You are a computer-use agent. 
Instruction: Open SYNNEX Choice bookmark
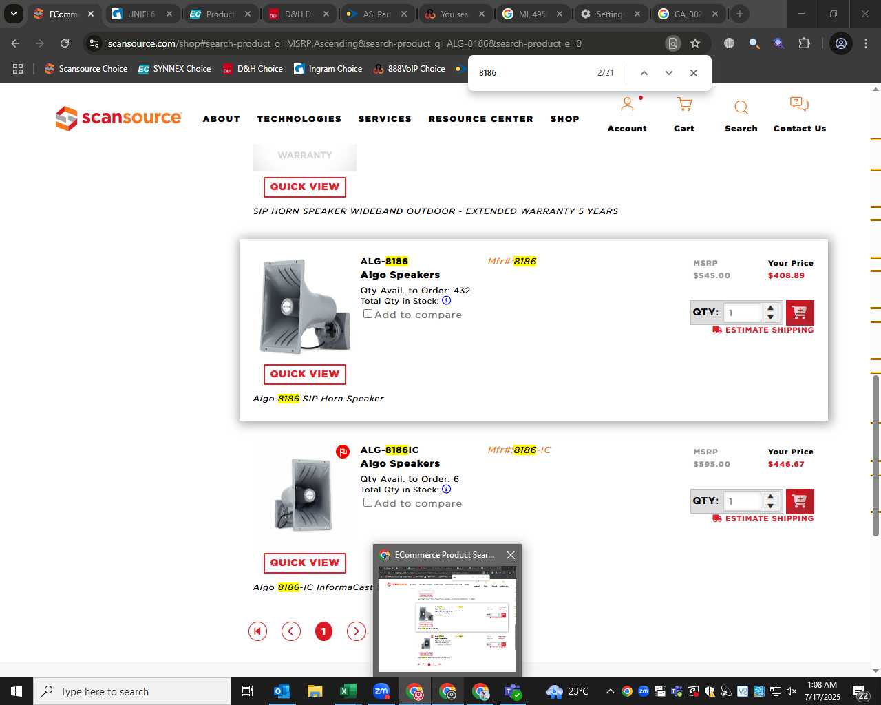(174, 69)
